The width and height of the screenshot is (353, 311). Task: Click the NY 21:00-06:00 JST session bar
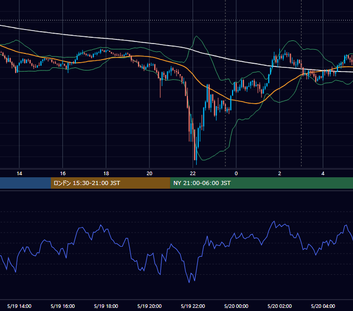261,183
